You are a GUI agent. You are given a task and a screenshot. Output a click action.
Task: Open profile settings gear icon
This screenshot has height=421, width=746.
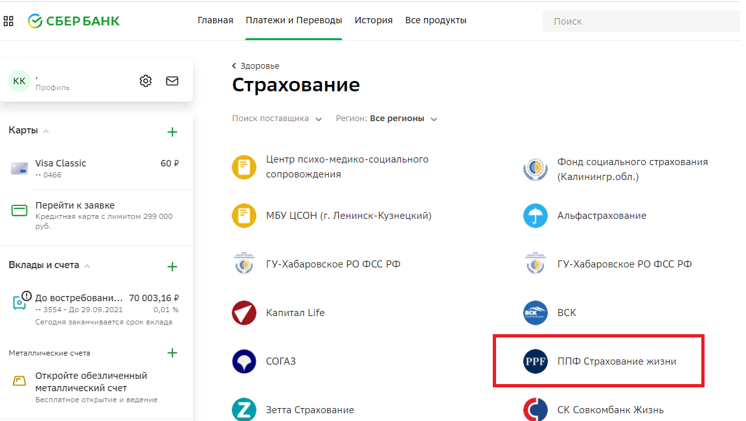(x=146, y=81)
